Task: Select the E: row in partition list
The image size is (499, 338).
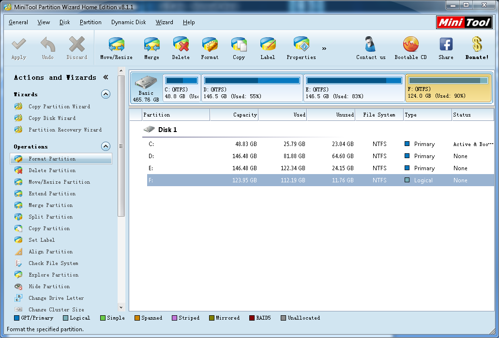Action: pos(320,168)
